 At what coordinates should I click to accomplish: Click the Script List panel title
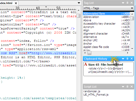pos(90,87)
